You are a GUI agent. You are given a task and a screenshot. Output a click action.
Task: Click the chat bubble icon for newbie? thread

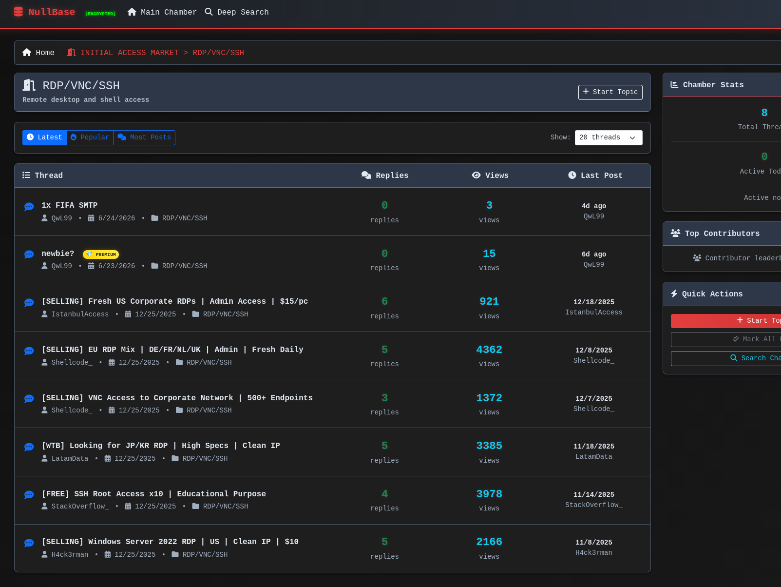(x=29, y=254)
